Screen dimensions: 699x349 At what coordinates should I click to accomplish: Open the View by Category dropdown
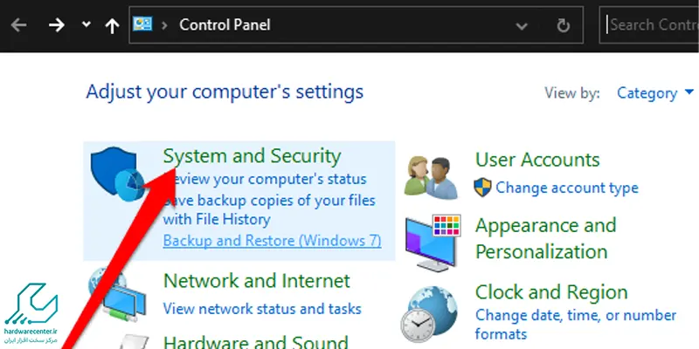pyautogui.click(x=655, y=93)
